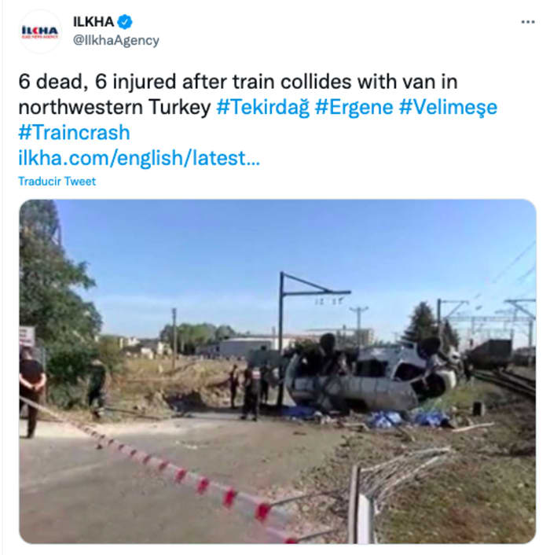The image size is (550, 555).
Task: Open the #Ergene hashtag
Action: click(354, 107)
